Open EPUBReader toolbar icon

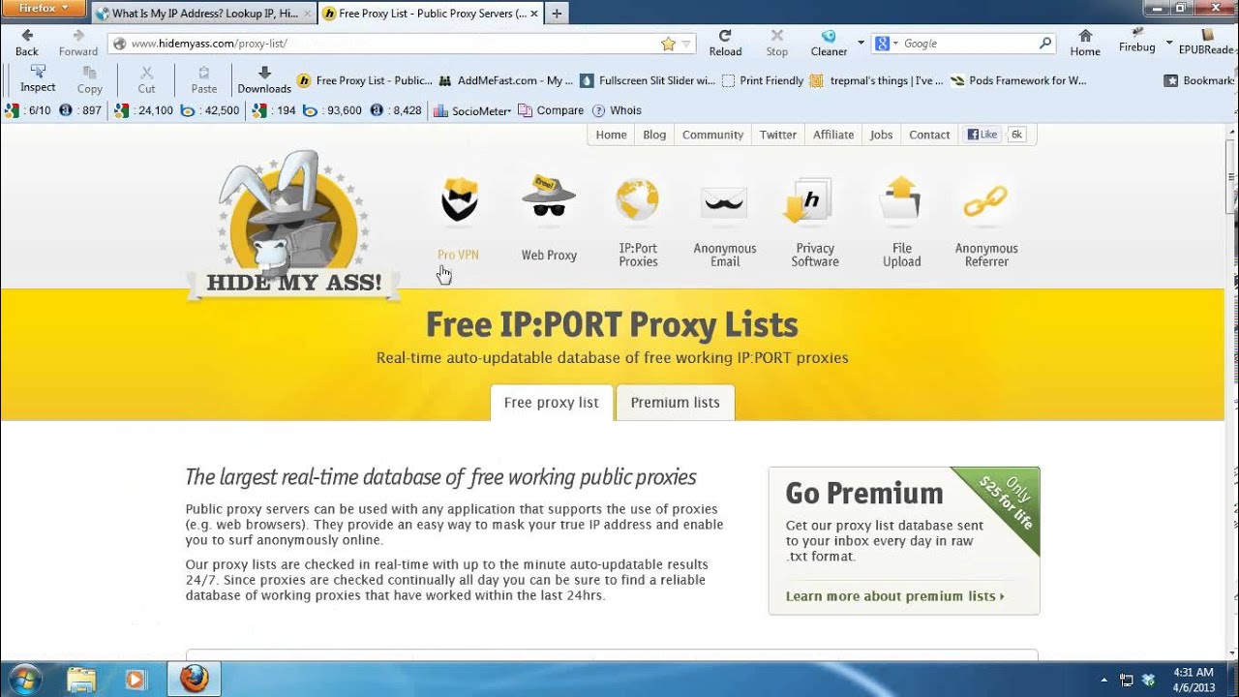[x=1205, y=43]
